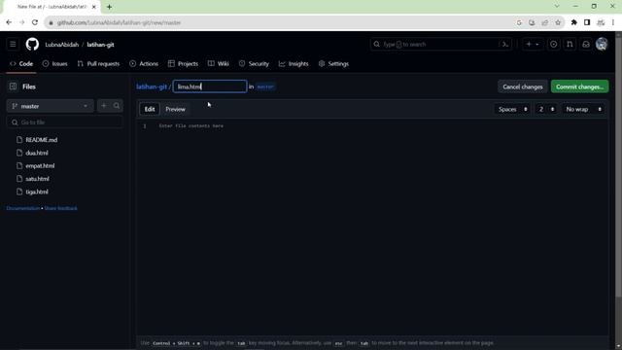Close the New File browser tab
Screen dimensions: 622x350
(94, 7)
